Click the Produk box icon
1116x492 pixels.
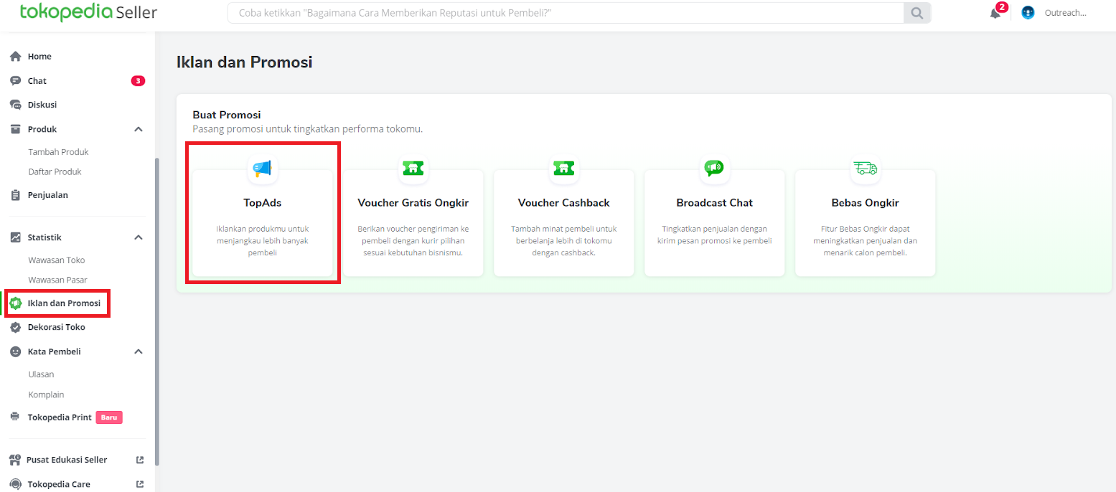[15, 129]
